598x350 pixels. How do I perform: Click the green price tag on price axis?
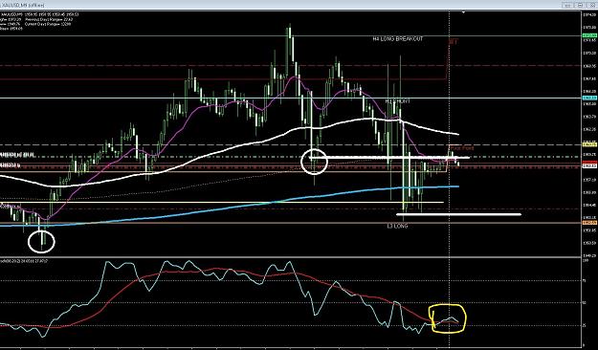click(589, 35)
